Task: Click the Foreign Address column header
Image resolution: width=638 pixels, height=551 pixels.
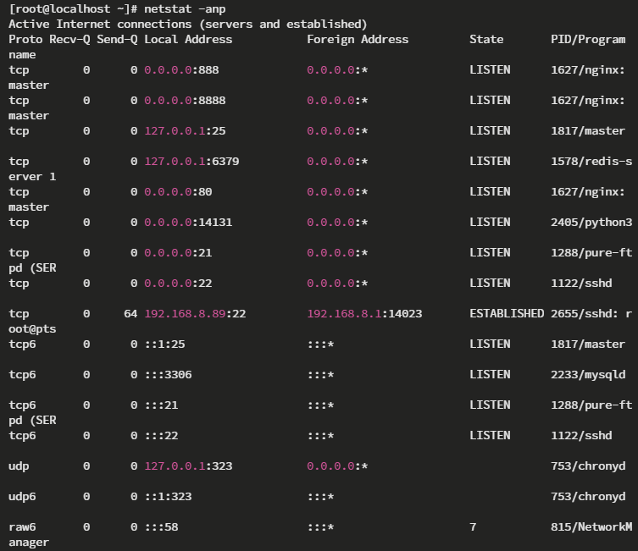Action: pyautogui.click(x=358, y=39)
